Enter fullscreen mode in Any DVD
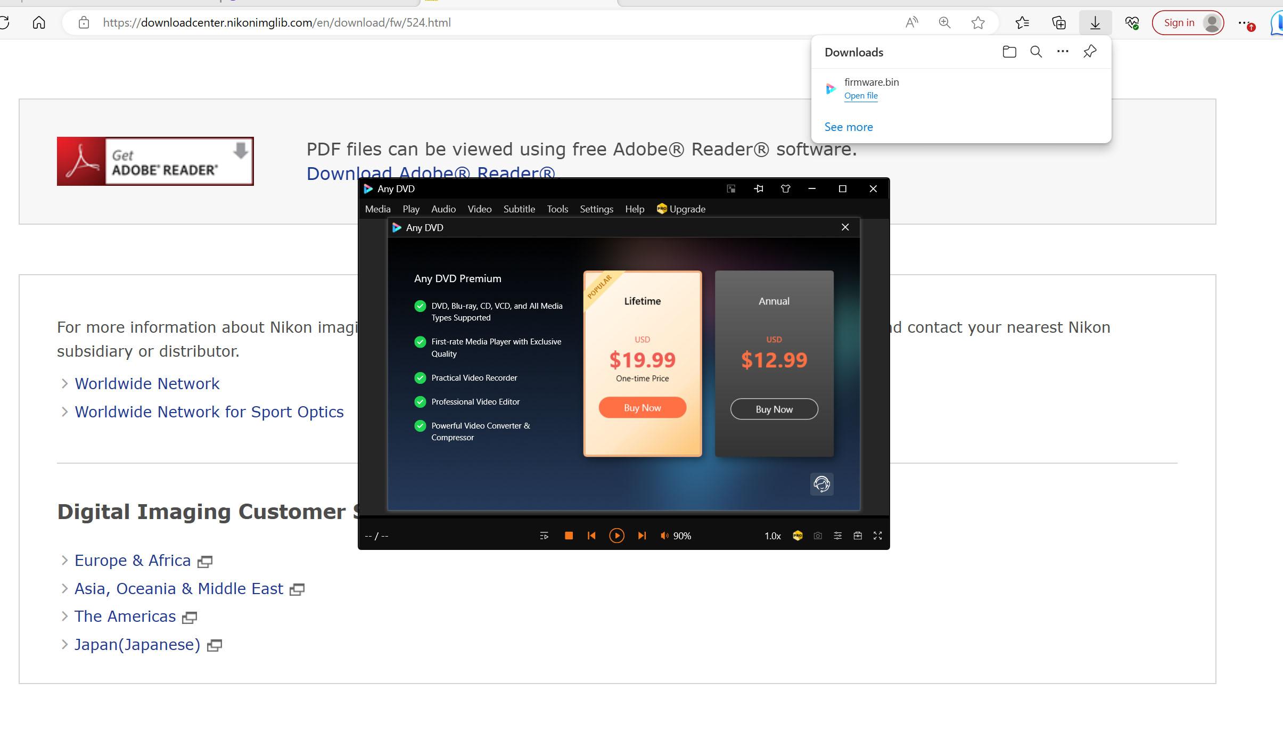The image size is (1283, 732). [x=878, y=536]
